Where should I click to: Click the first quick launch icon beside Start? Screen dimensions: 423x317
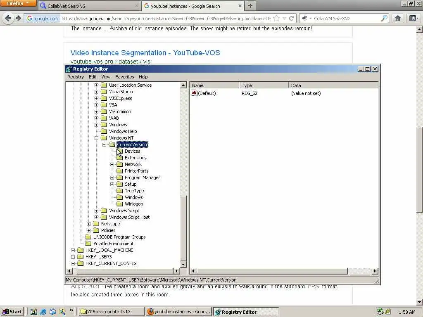coord(33,312)
